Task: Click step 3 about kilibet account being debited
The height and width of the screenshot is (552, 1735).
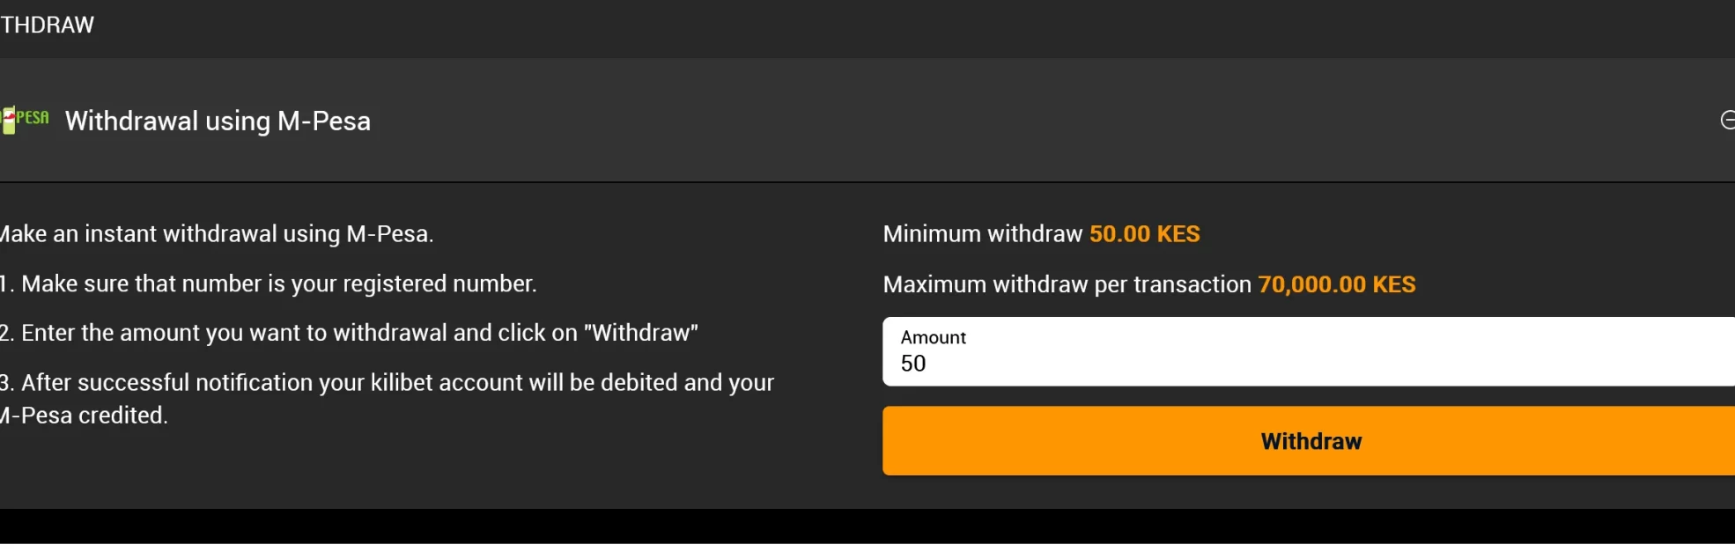Action: pyautogui.click(x=387, y=382)
